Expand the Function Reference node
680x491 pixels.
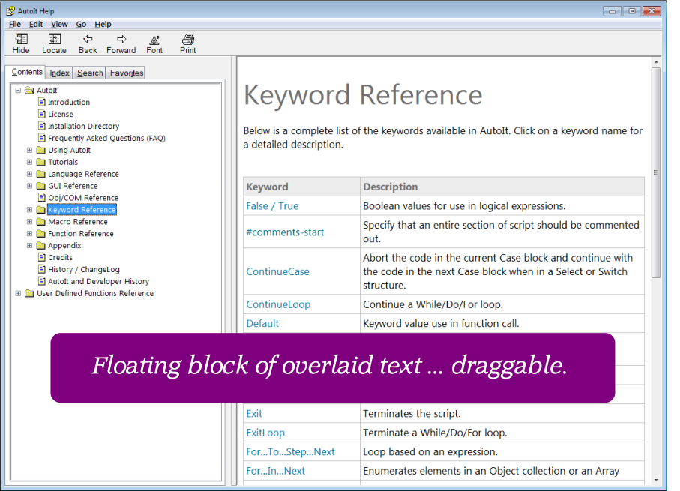(30, 234)
